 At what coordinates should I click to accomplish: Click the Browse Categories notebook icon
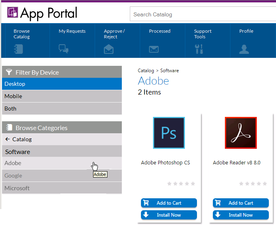(9, 127)
